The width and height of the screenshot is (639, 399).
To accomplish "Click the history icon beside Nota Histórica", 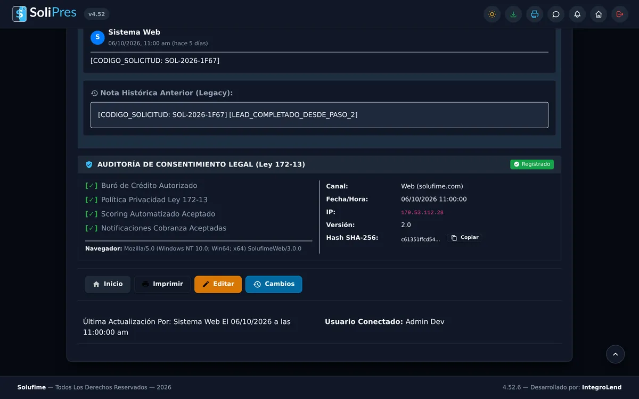I will click(94, 93).
